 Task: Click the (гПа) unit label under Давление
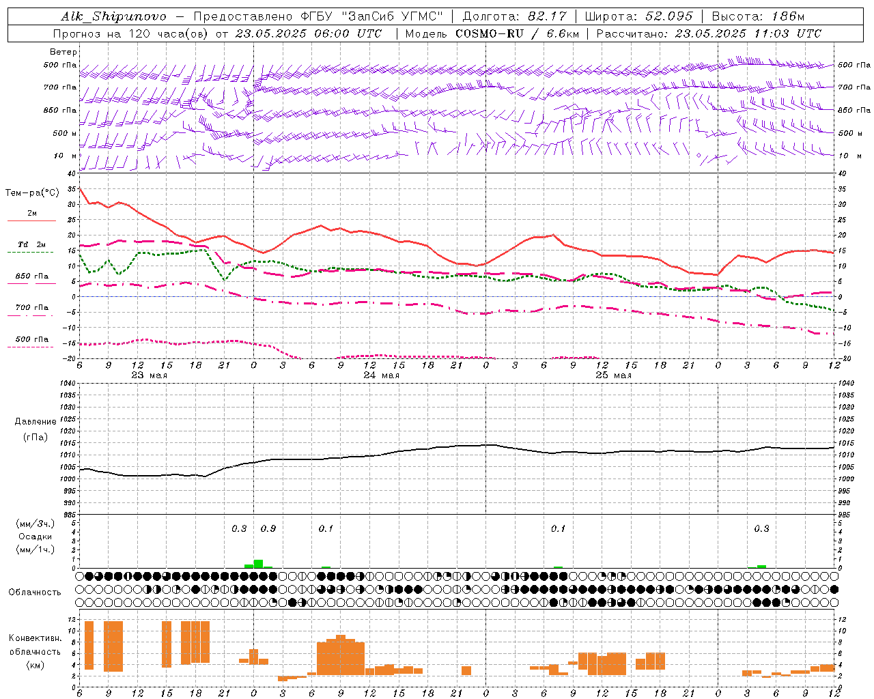pyautogui.click(x=36, y=438)
